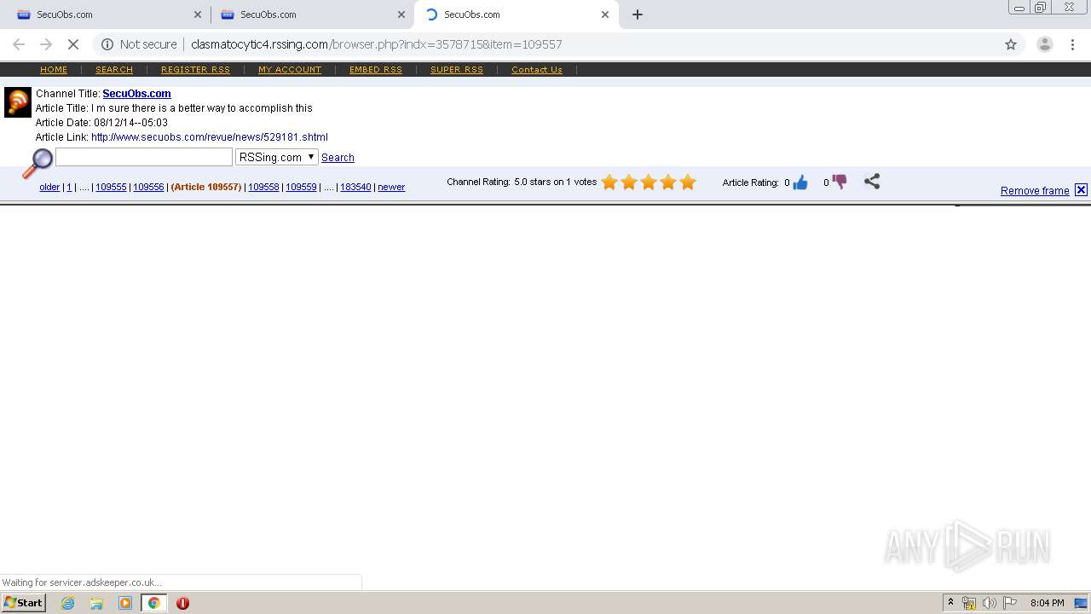Click the browser address bar URL

(x=376, y=44)
